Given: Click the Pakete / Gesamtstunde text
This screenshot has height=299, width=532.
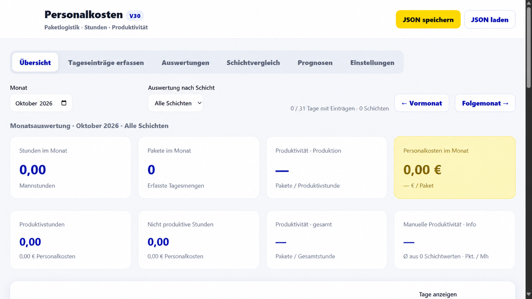Looking at the screenshot, I should coord(305,256).
